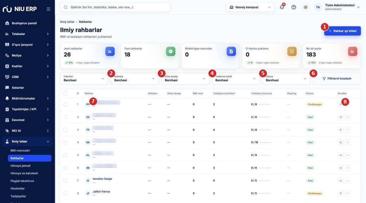Switch theme using the sun icon
This screenshot has width=366, height=203.
[x=306, y=7]
